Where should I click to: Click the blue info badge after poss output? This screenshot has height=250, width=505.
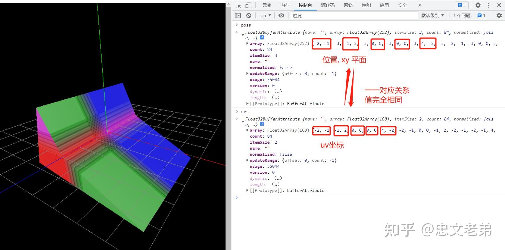pos(262,38)
